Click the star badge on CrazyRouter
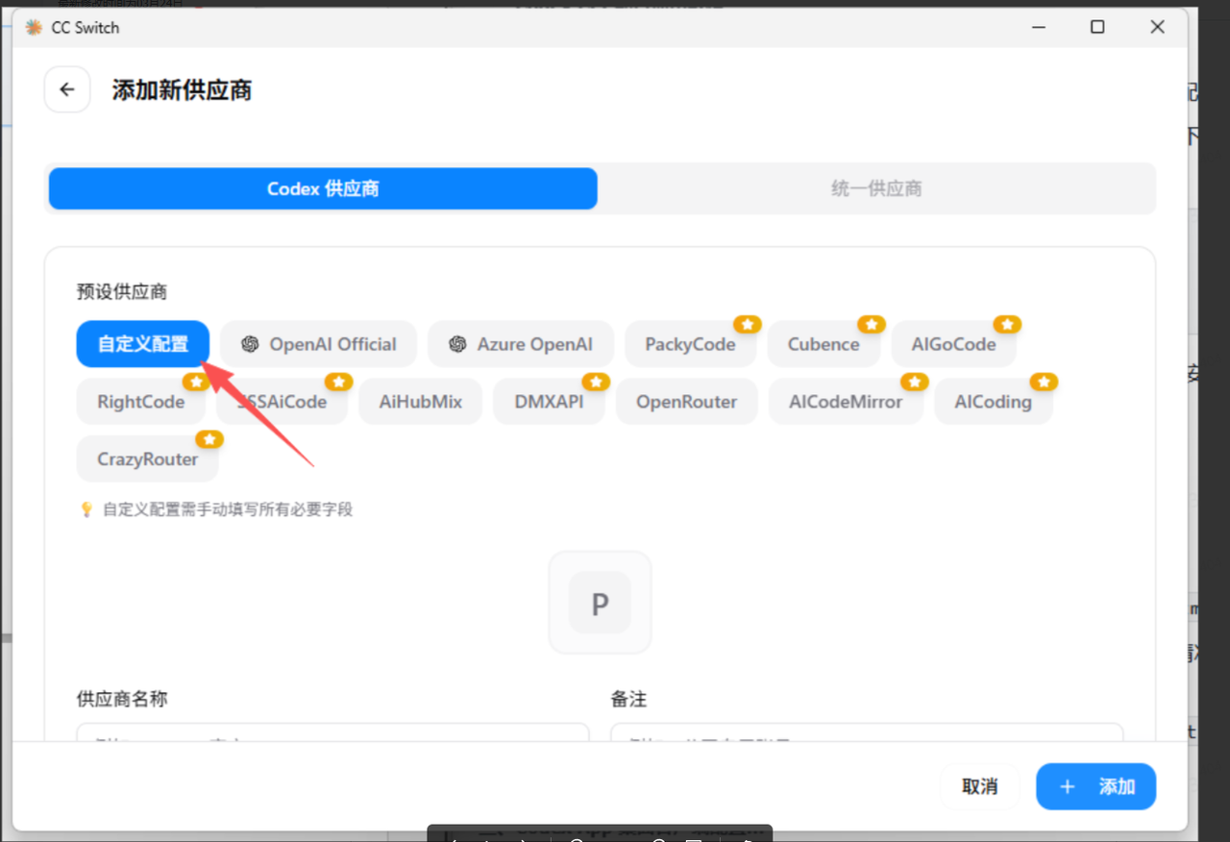Image resolution: width=1230 pixels, height=842 pixels. point(209,439)
